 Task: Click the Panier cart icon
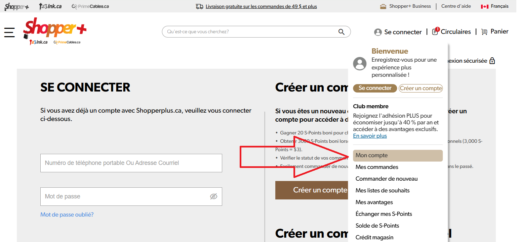click(x=484, y=32)
